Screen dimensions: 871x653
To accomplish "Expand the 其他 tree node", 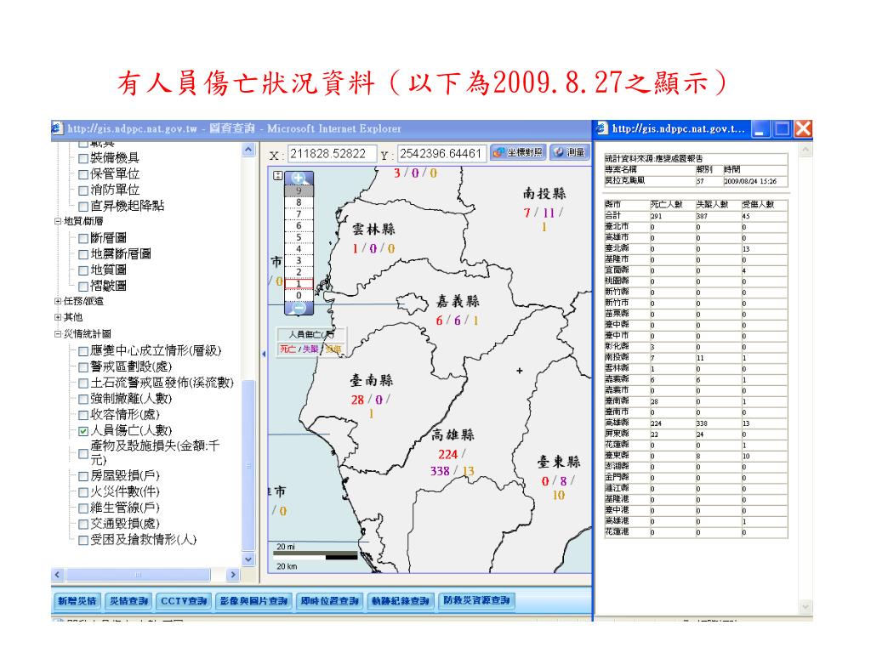I will click(x=57, y=317).
